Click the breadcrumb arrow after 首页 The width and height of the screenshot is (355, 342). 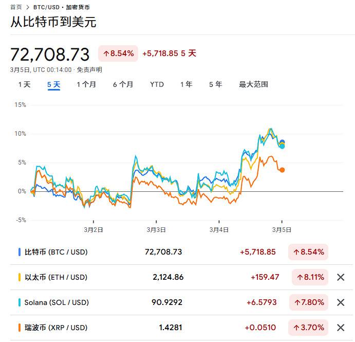[28, 7]
